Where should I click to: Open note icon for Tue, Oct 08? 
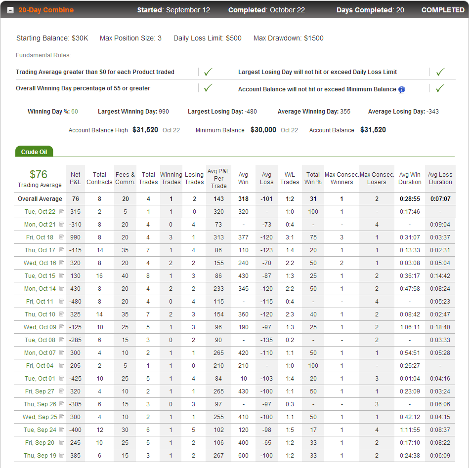pyautogui.click(x=61, y=340)
